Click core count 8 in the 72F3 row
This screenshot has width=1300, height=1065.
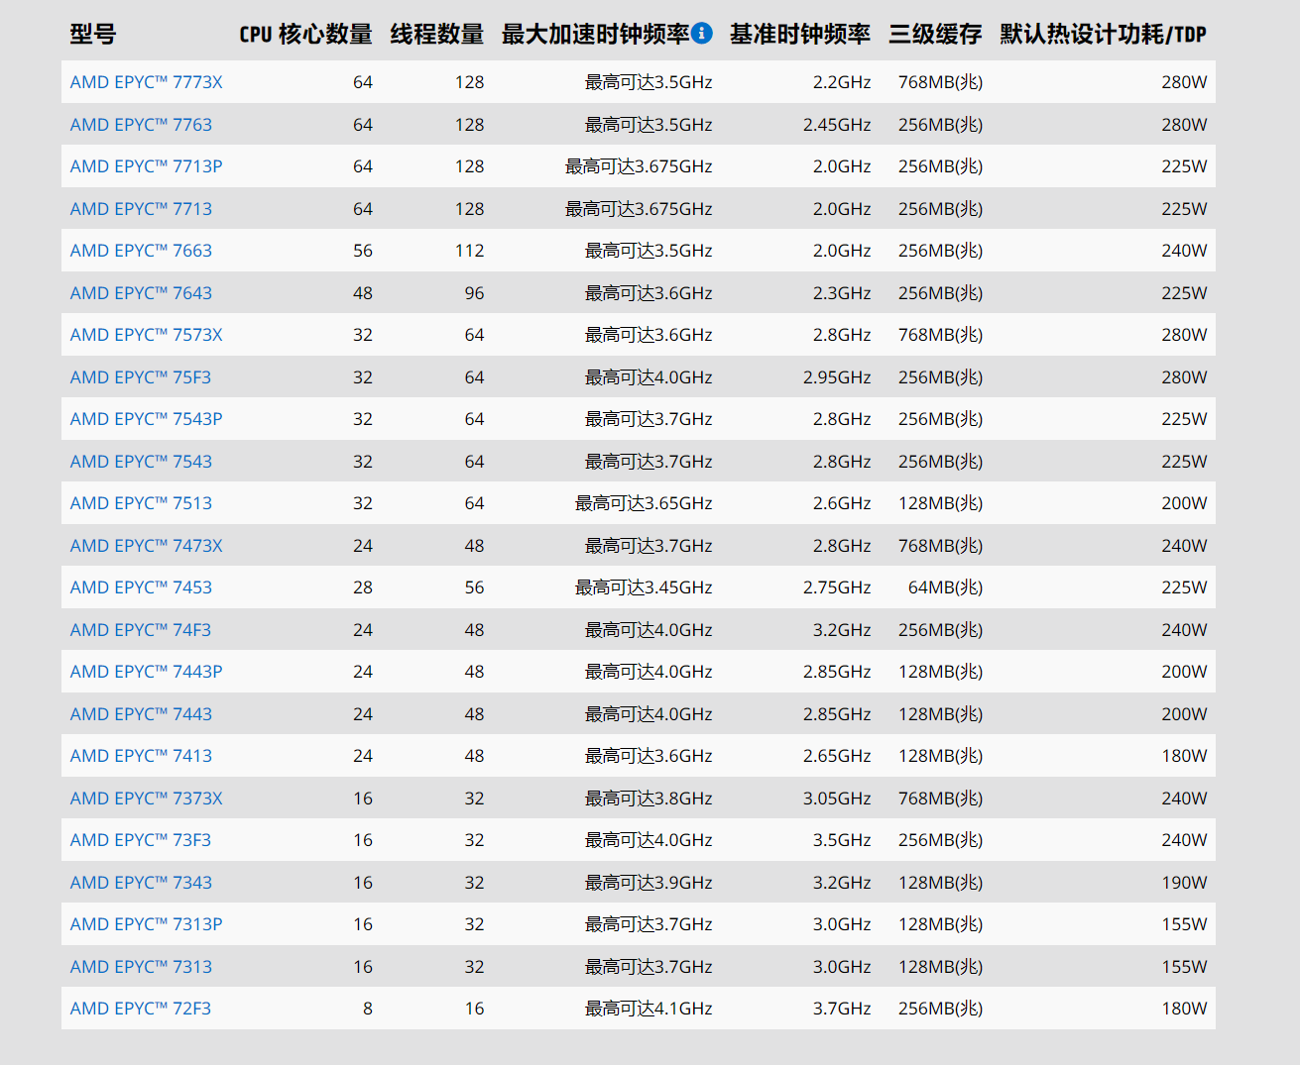point(368,1009)
